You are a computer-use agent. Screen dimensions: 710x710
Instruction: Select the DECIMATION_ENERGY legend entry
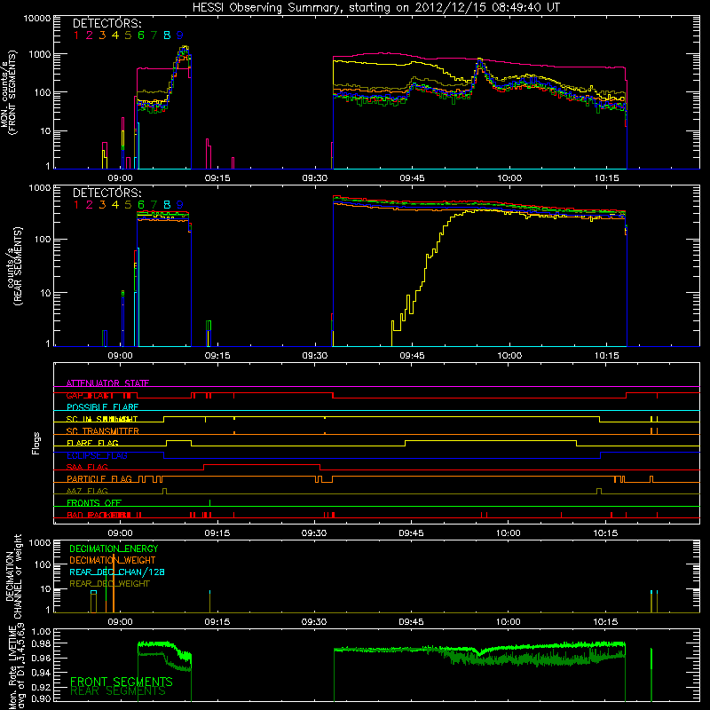point(114,548)
